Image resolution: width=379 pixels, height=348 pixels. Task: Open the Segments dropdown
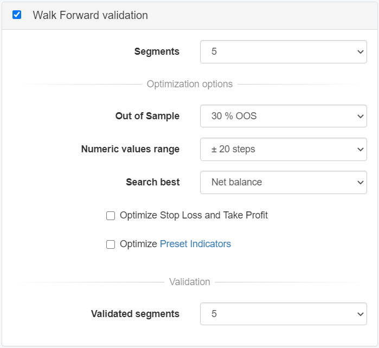click(x=283, y=51)
